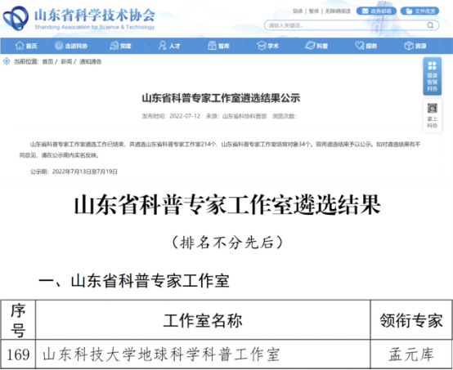Click the 领衔专家 table header
Screen dimensions: 453x370
[x=411, y=320]
